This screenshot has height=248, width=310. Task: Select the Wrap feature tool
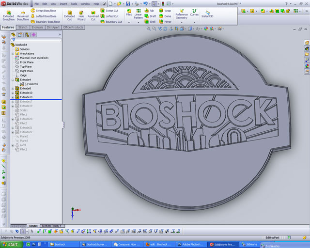(165, 11)
